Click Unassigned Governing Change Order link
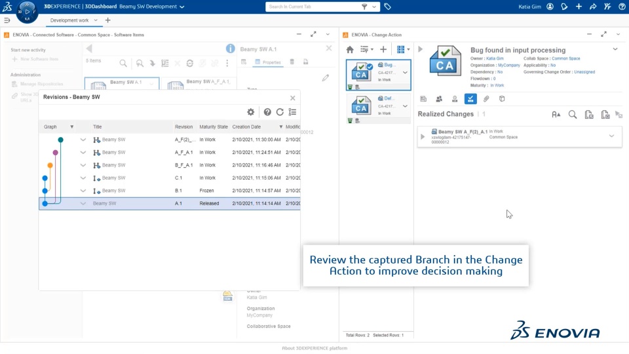Screen dimensions: 629x354 [x=584, y=72]
